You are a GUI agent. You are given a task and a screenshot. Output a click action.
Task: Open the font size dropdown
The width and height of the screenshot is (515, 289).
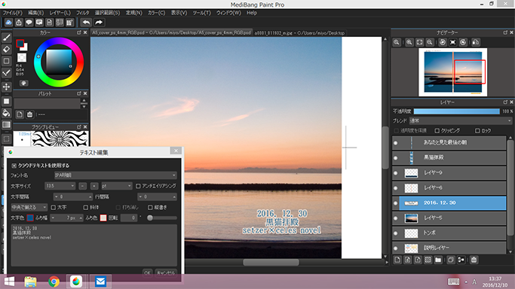click(x=60, y=186)
